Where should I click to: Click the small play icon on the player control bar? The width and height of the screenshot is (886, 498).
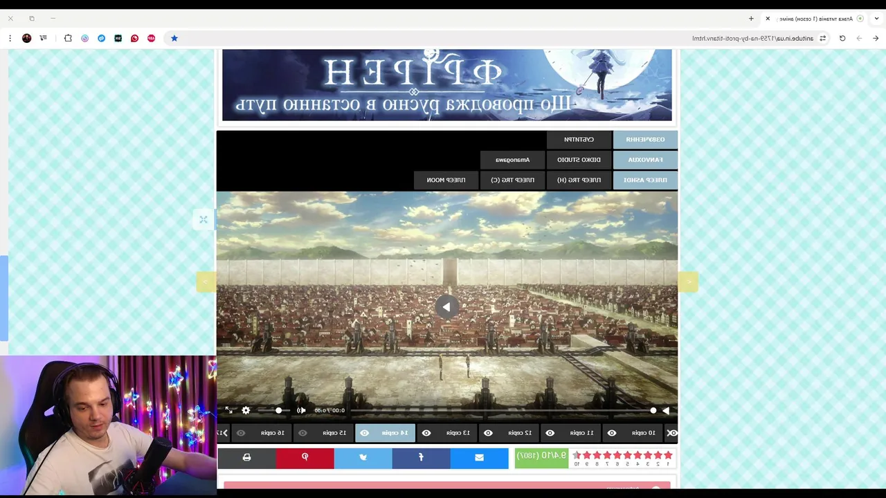tap(666, 410)
